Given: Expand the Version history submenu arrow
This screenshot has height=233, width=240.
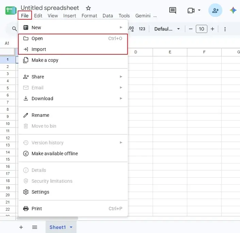Looking at the screenshot, I should pos(121,143).
